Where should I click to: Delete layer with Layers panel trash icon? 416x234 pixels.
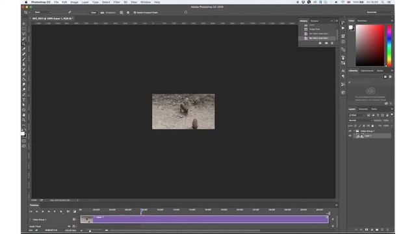click(x=387, y=229)
